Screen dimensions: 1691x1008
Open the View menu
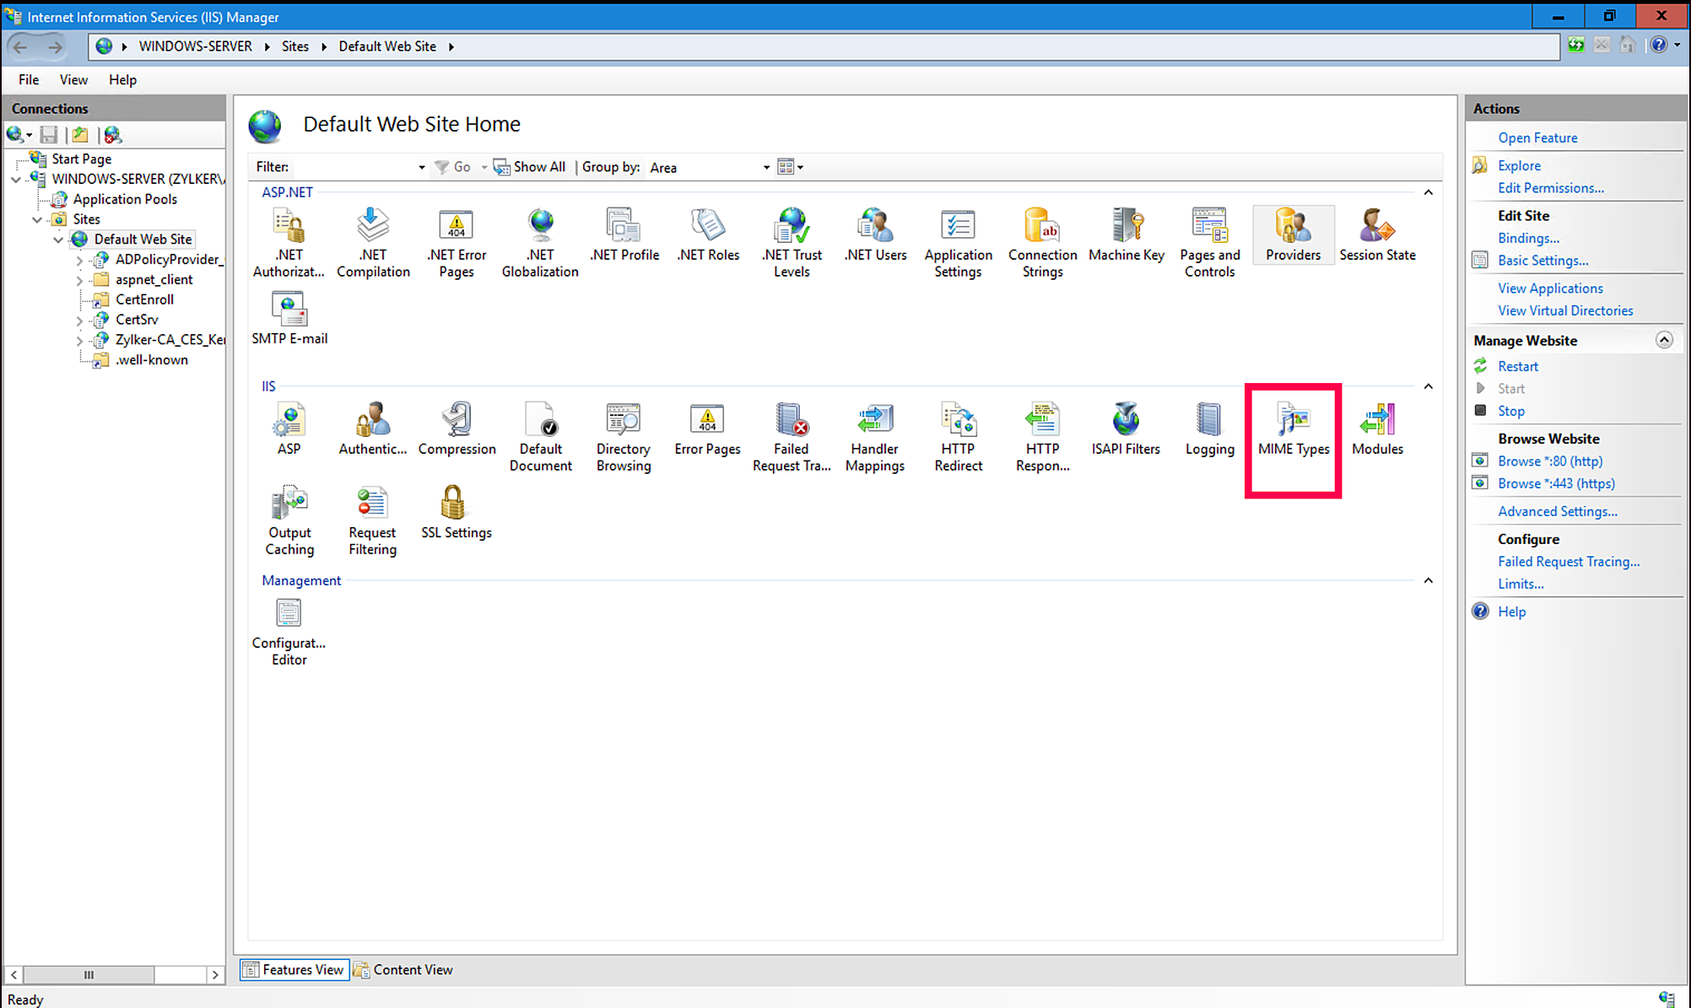pyautogui.click(x=73, y=79)
